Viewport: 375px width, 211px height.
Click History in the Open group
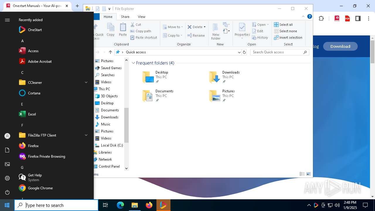pyautogui.click(x=260, y=38)
